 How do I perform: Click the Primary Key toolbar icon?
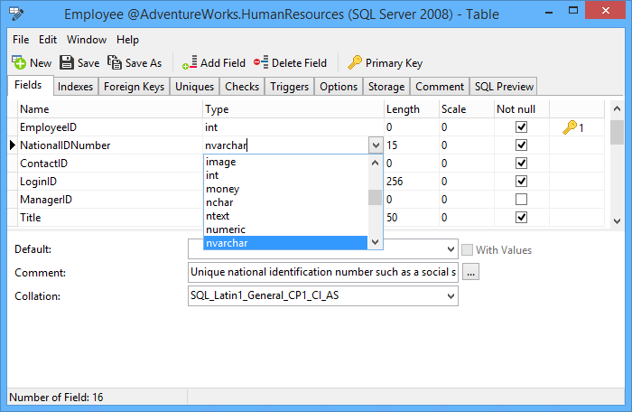355,62
